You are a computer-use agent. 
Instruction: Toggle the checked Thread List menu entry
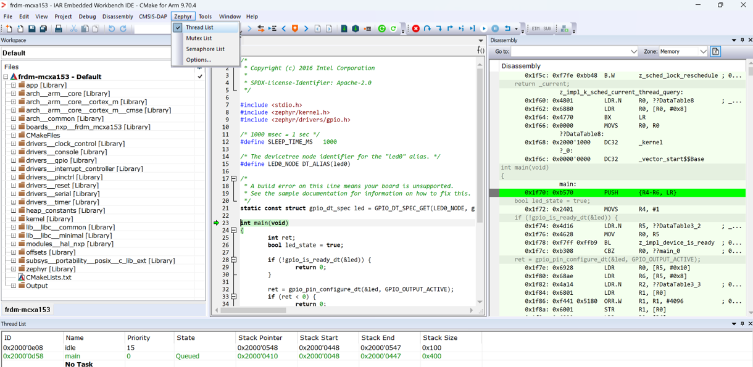pyautogui.click(x=206, y=27)
